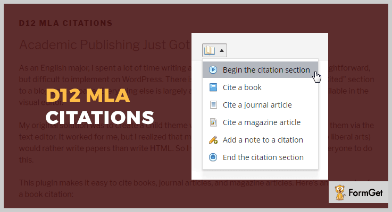Image resolution: width=392 pixels, height=212 pixels.
Task: Click the yellow 'D12 MLA' banner title
Action: coord(88,95)
